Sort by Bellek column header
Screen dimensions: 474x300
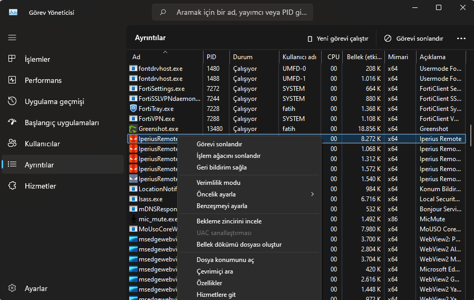point(364,57)
